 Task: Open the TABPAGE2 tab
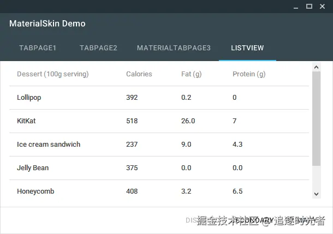(98, 48)
